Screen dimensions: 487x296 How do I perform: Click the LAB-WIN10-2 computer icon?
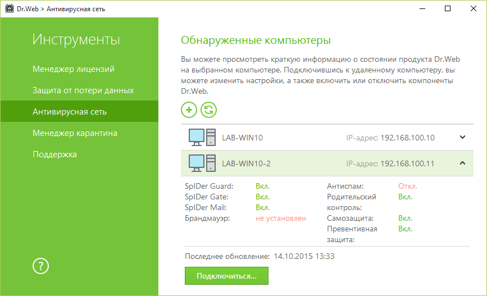(202, 163)
